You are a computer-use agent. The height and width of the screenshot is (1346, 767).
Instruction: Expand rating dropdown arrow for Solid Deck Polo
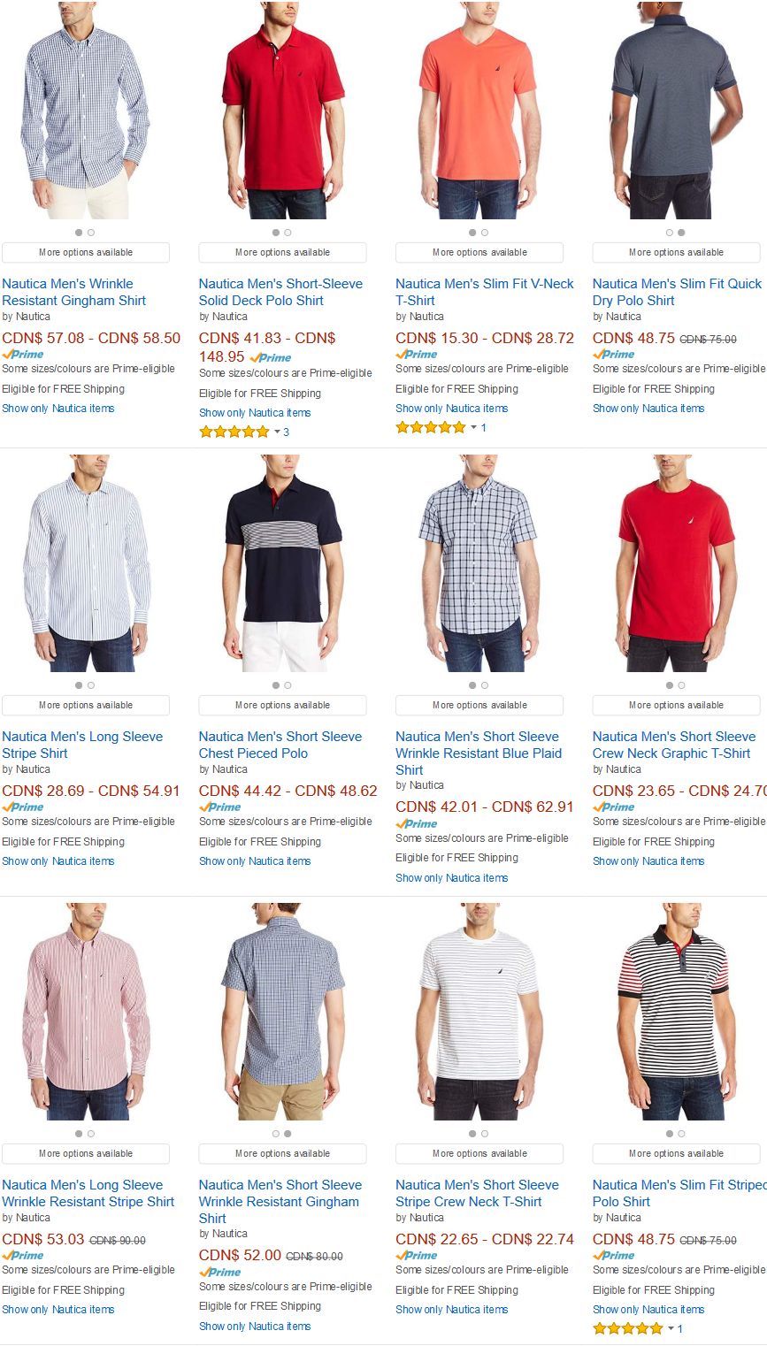point(276,432)
